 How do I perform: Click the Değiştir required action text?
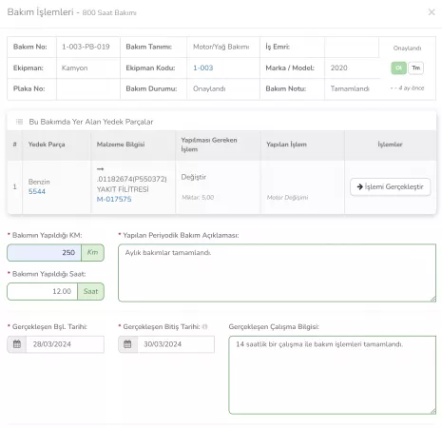tap(194, 177)
